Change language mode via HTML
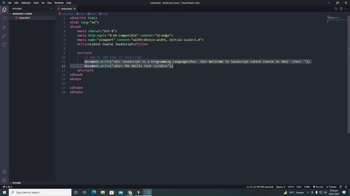 coord(307,187)
